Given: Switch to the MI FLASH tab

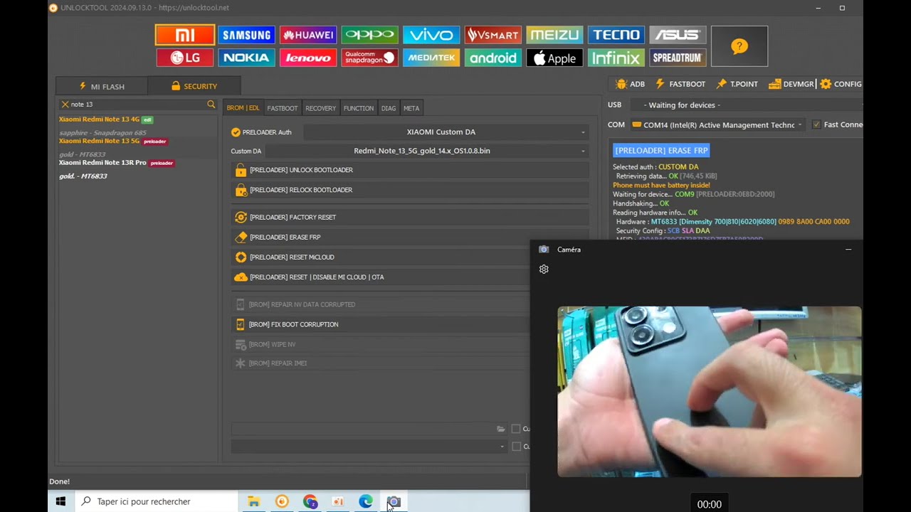Looking at the screenshot, I should [102, 86].
